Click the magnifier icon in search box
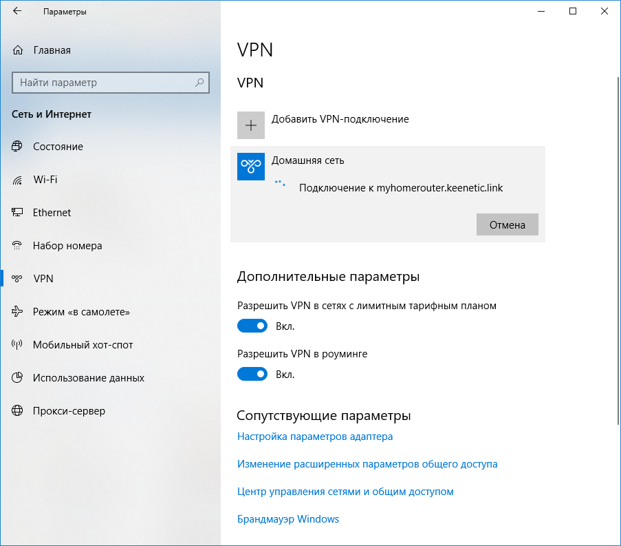Screen dimensions: 621x546 (x=199, y=83)
